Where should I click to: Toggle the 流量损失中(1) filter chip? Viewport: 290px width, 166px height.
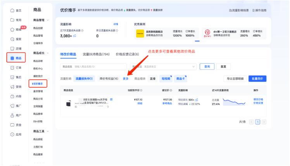coord(84,79)
